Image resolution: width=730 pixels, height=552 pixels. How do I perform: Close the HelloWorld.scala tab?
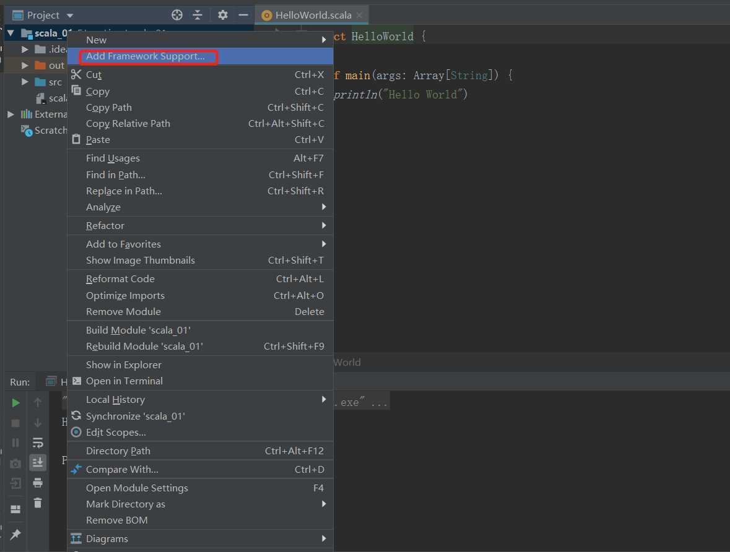point(359,15)
